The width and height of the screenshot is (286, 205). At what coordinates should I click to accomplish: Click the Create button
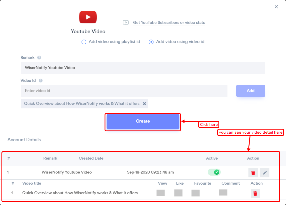click(x=143, y=121)
